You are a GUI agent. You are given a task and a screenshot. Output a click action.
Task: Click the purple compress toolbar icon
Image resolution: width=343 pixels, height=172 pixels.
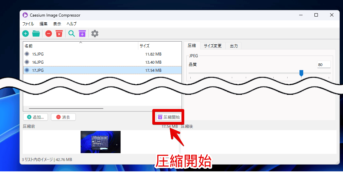[x=82, y=34]
